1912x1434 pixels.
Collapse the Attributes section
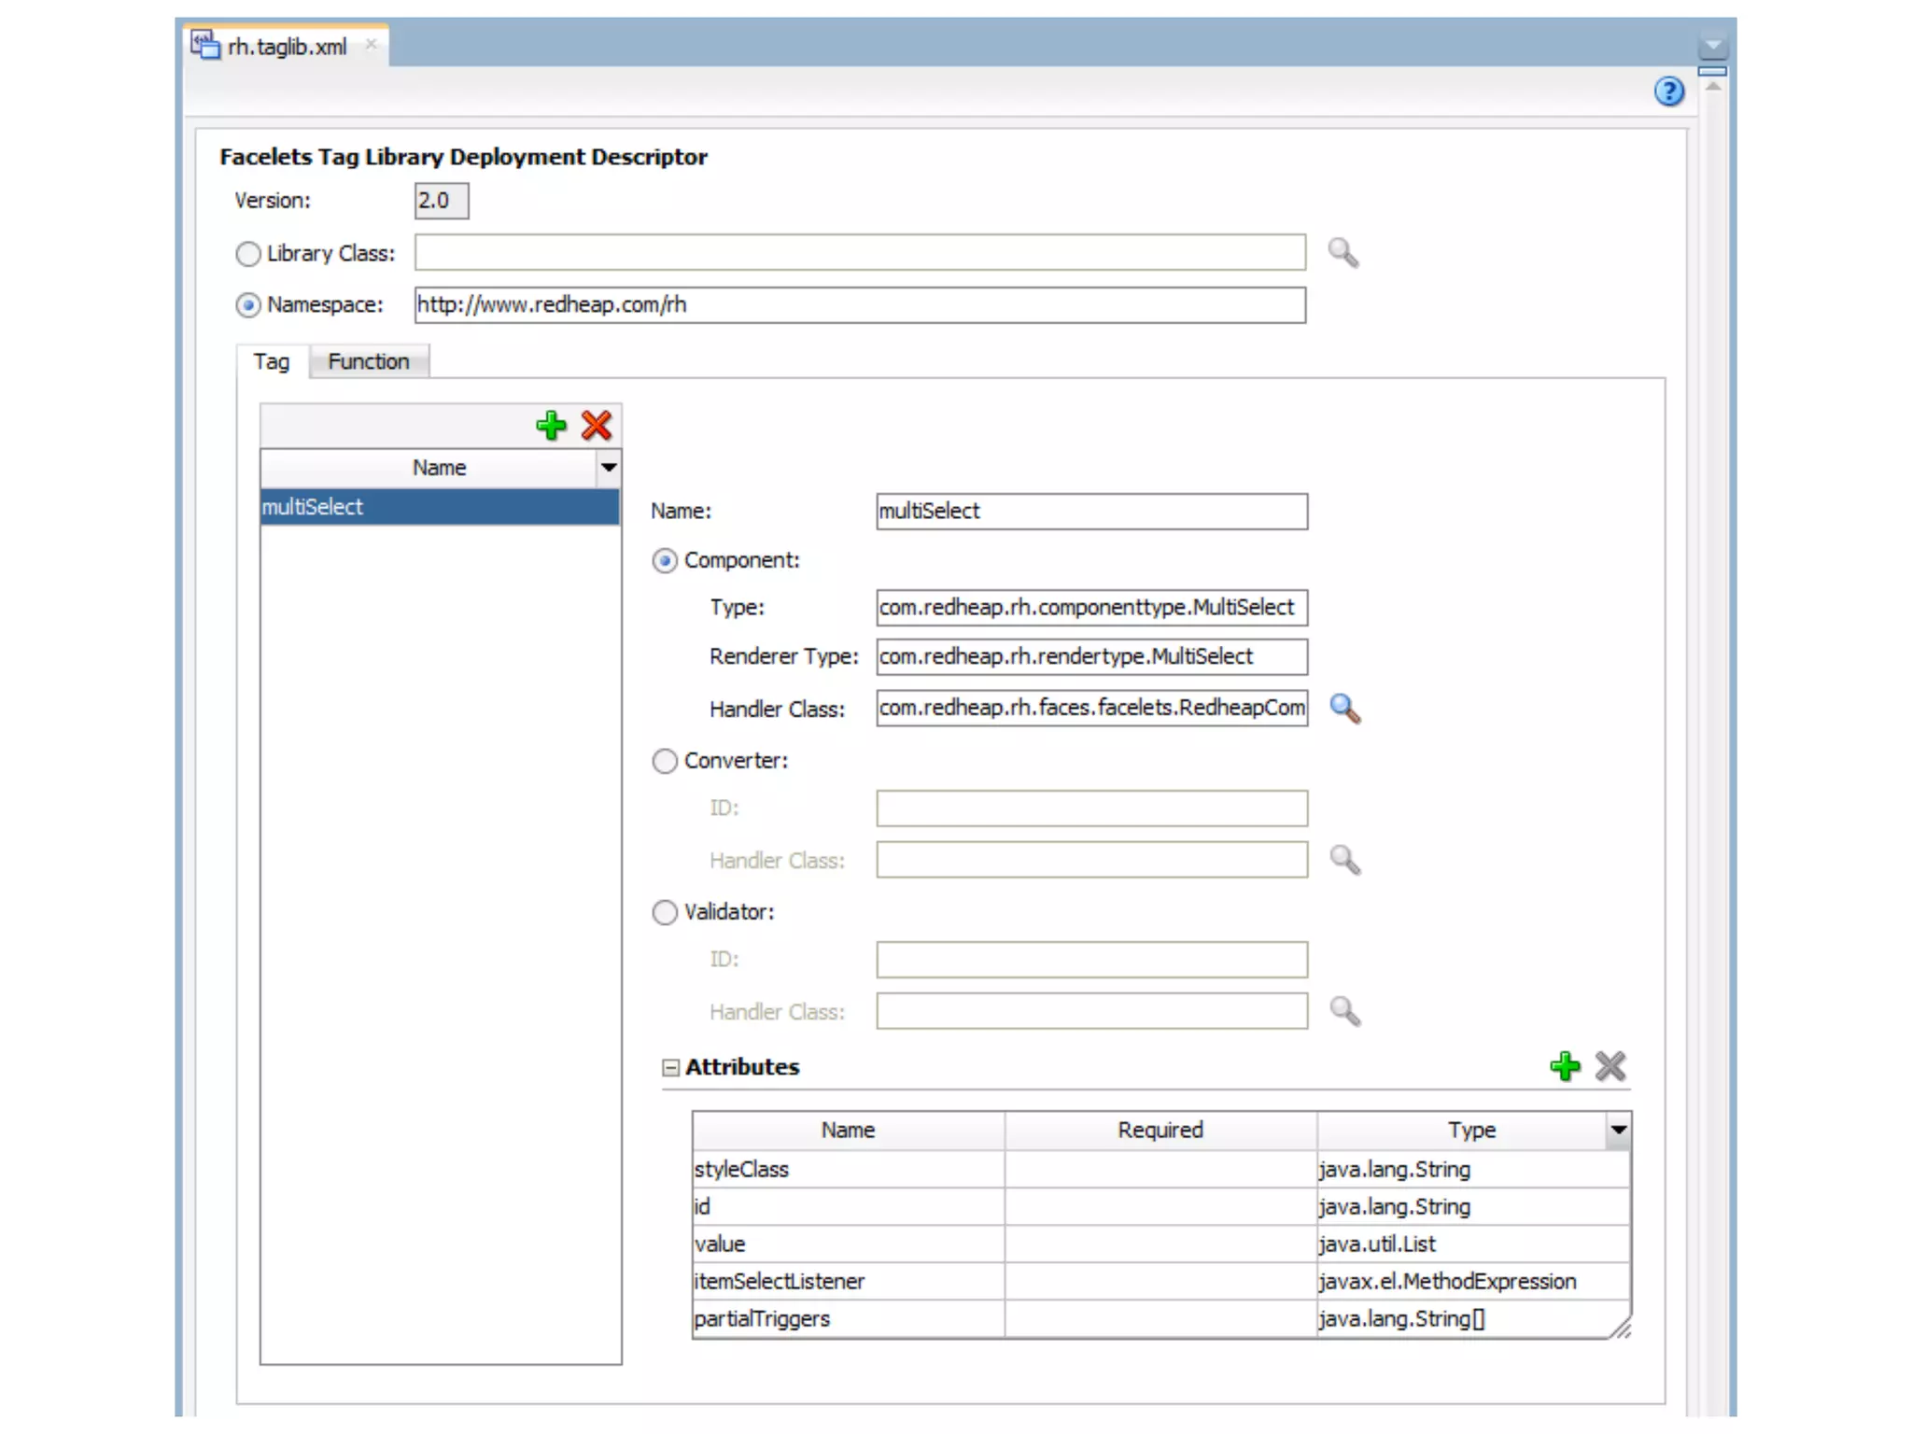point(670,1067)
